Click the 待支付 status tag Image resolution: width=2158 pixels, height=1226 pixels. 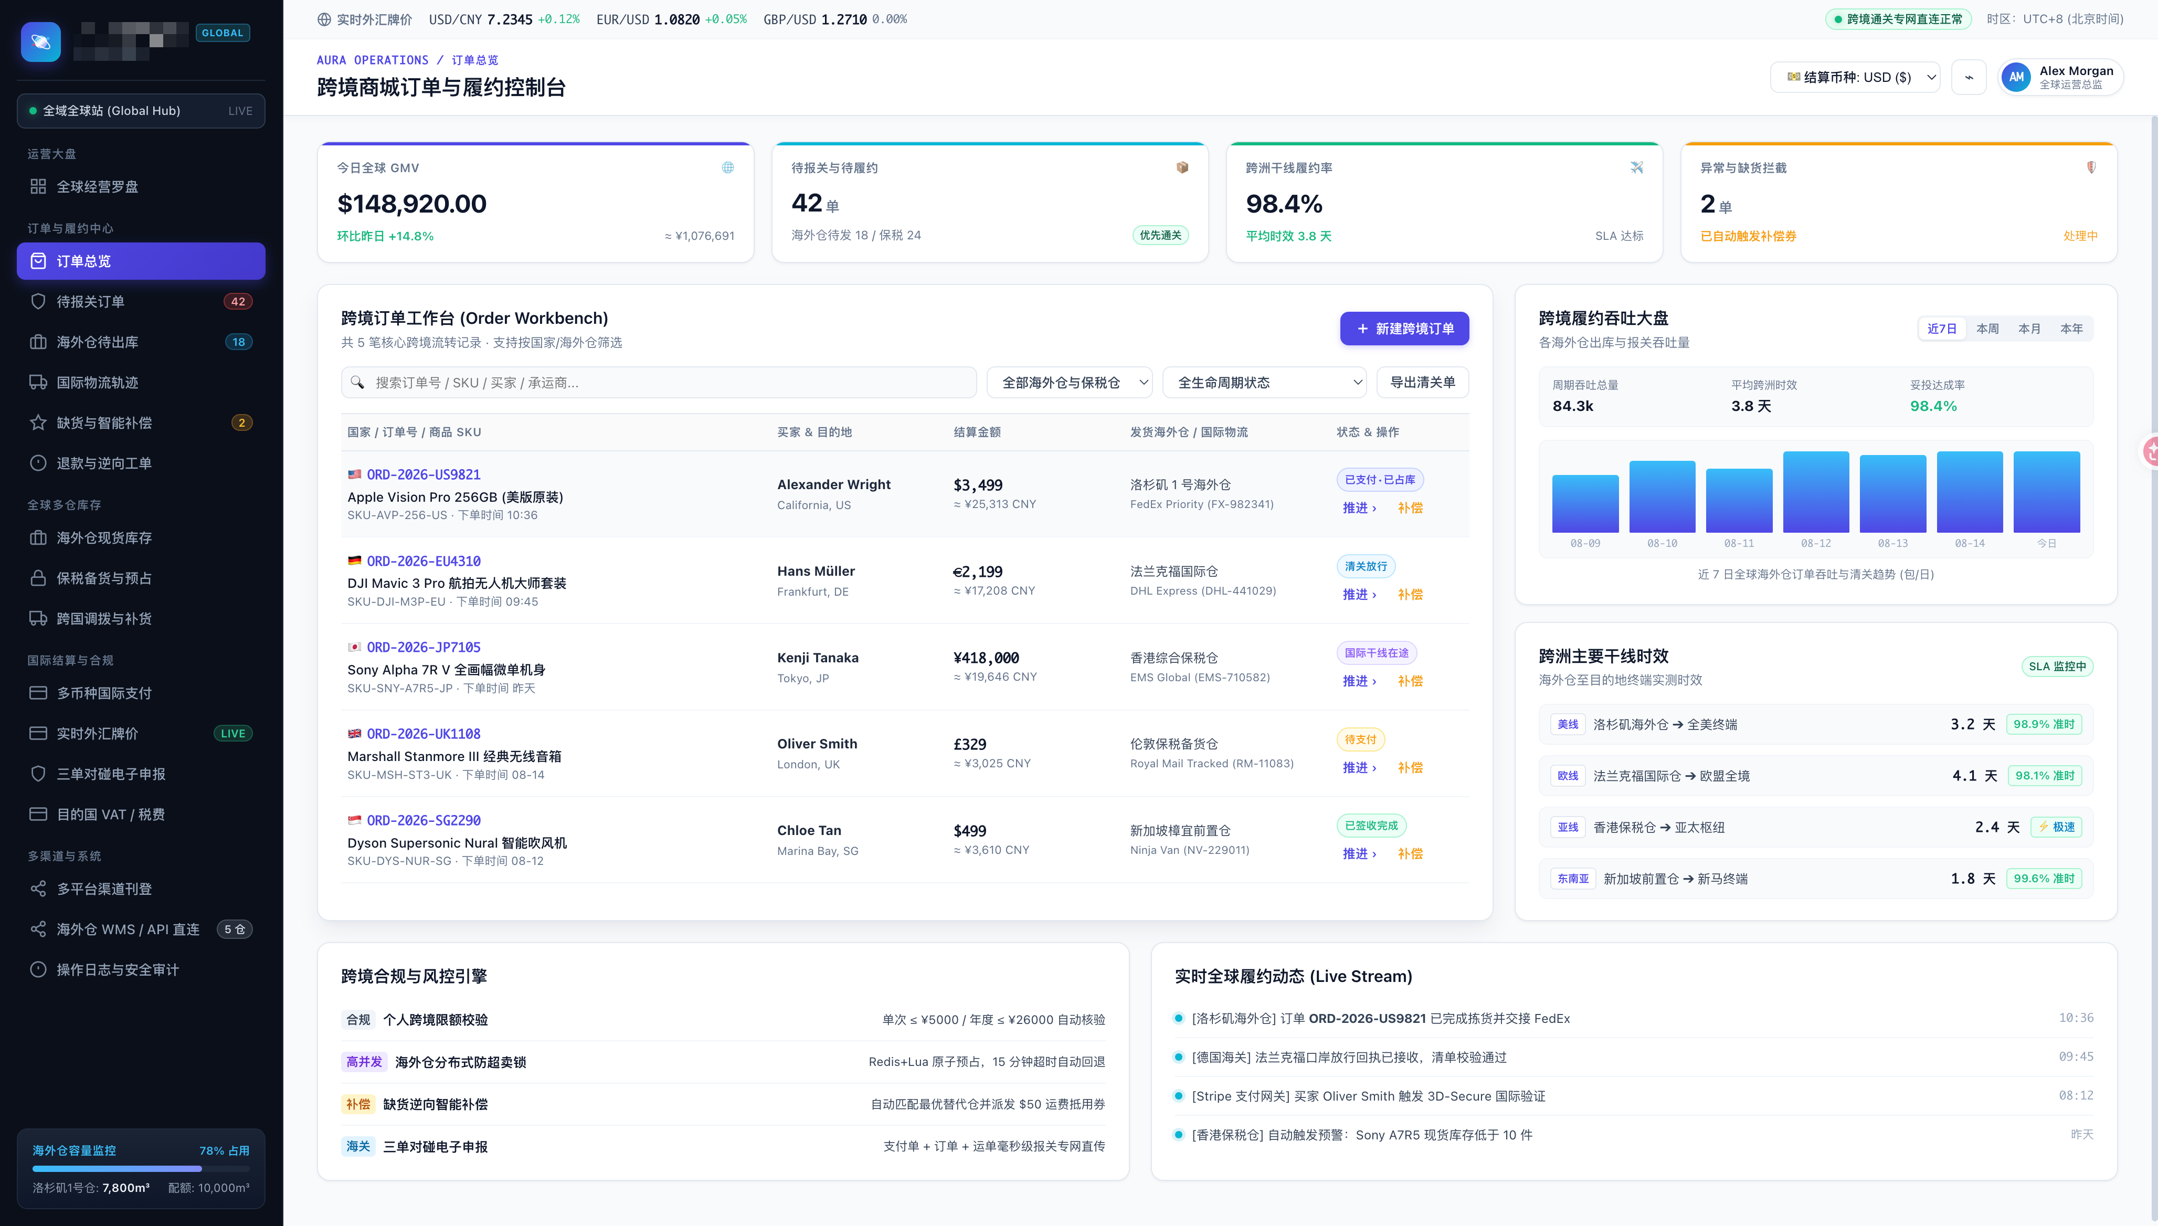(x=1360, y=739)
